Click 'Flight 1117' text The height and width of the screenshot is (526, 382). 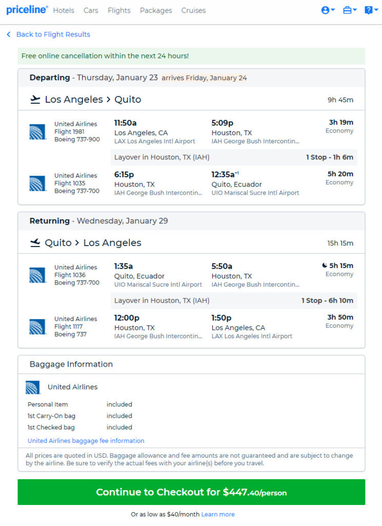click(x=68, y=326)
